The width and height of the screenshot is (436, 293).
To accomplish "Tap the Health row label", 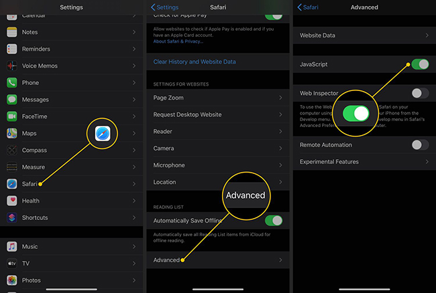I will tap(31, 201).
